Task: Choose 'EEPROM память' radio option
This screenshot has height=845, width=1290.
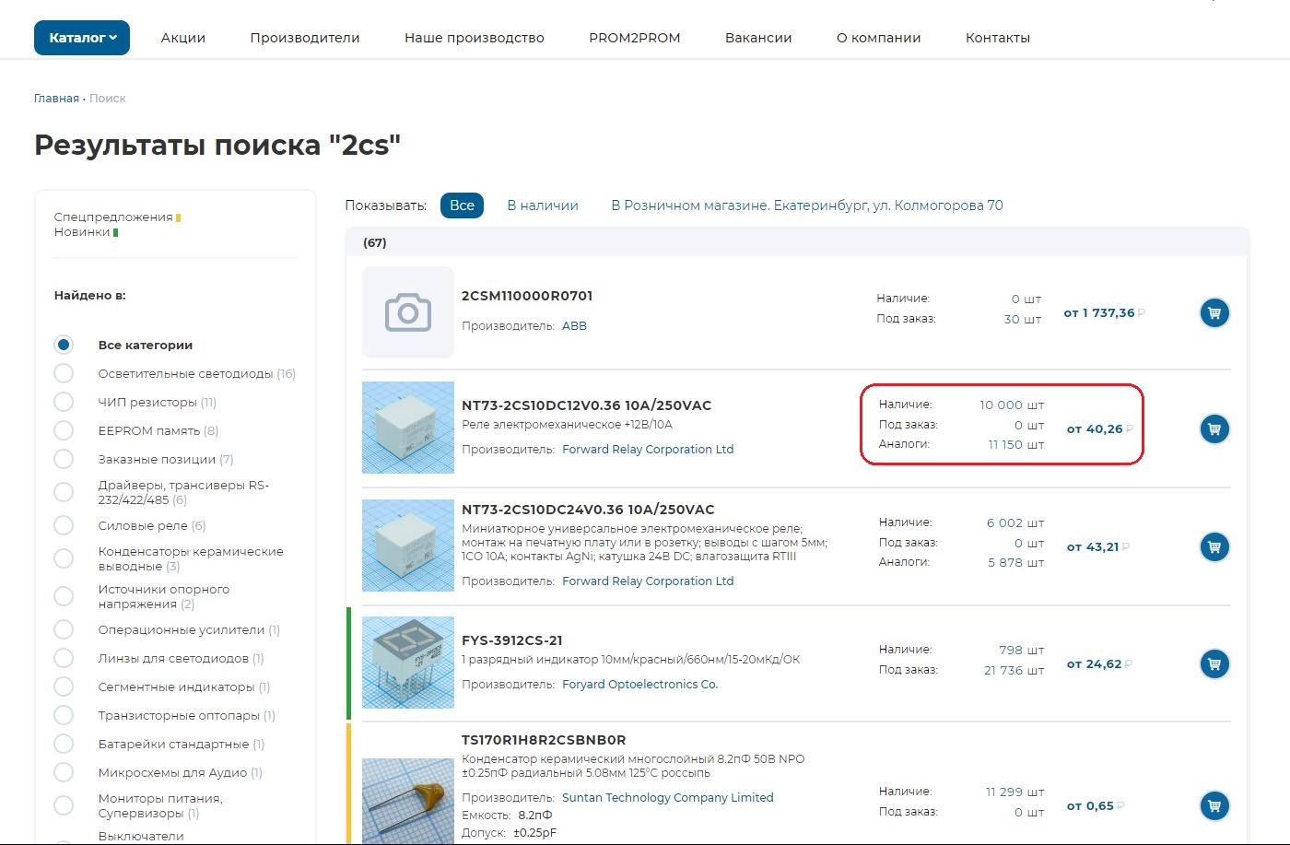Action: point(64,430)
